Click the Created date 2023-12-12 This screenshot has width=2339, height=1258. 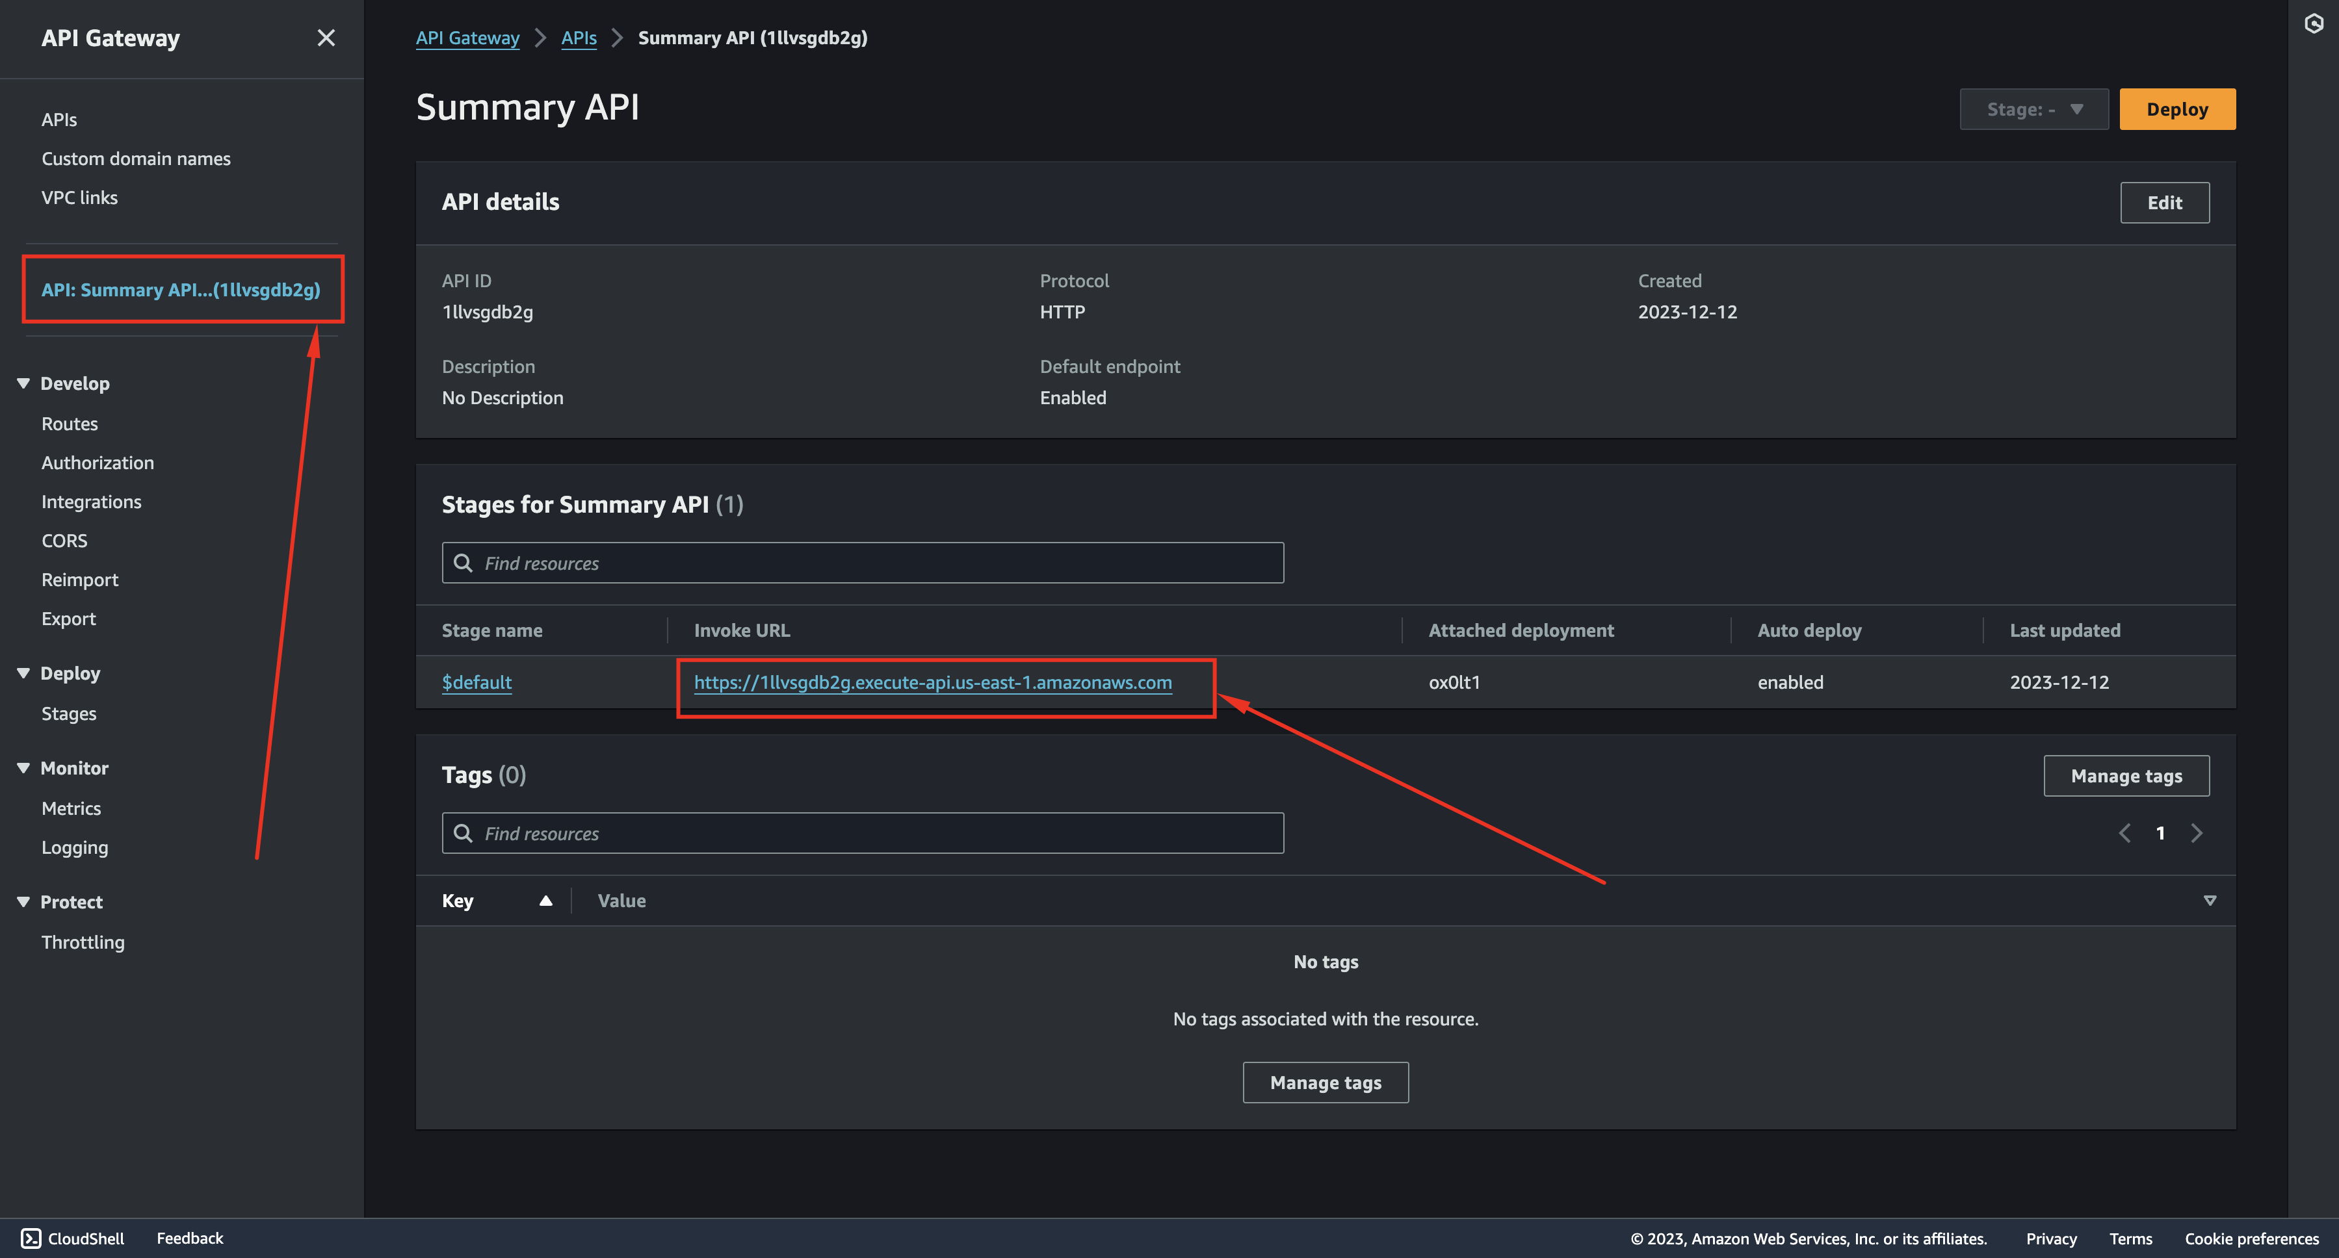pyautogui.click(x=1687, y=311)
